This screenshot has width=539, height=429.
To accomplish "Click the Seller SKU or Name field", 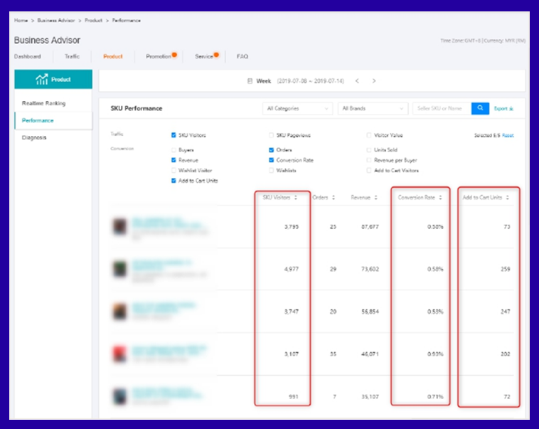I will (442, 108).
